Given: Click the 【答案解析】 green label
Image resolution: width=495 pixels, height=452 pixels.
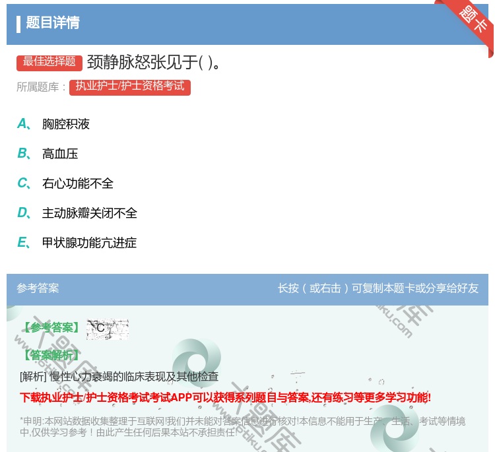Looking at the screenshot, I should coord(51,355).
